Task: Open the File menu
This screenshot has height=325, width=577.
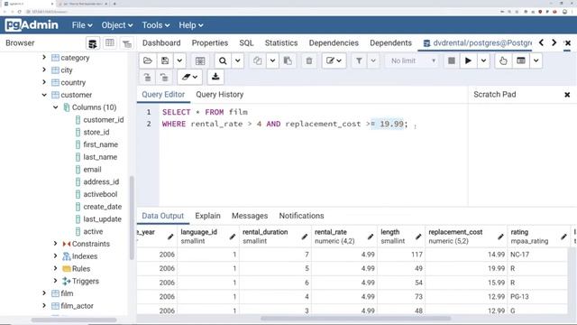Action: pos(82,25)
